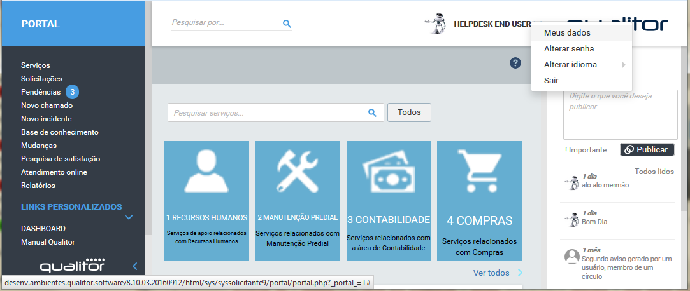The image size is (690, 291).
Task: Click the Todos filter button
Action: click(409, 112)
